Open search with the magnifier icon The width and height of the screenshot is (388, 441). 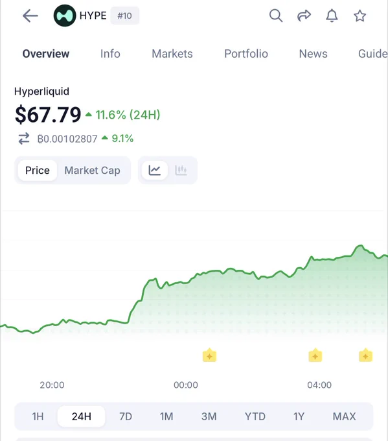[276, 16]
